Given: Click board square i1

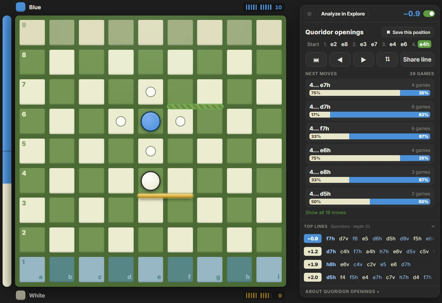Looking at the screenshot, I should pyautogui.click(x=269, y=270).
